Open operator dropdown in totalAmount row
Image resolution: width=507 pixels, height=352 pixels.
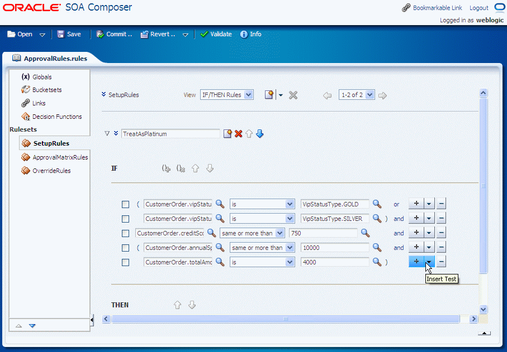coord(262,262)
